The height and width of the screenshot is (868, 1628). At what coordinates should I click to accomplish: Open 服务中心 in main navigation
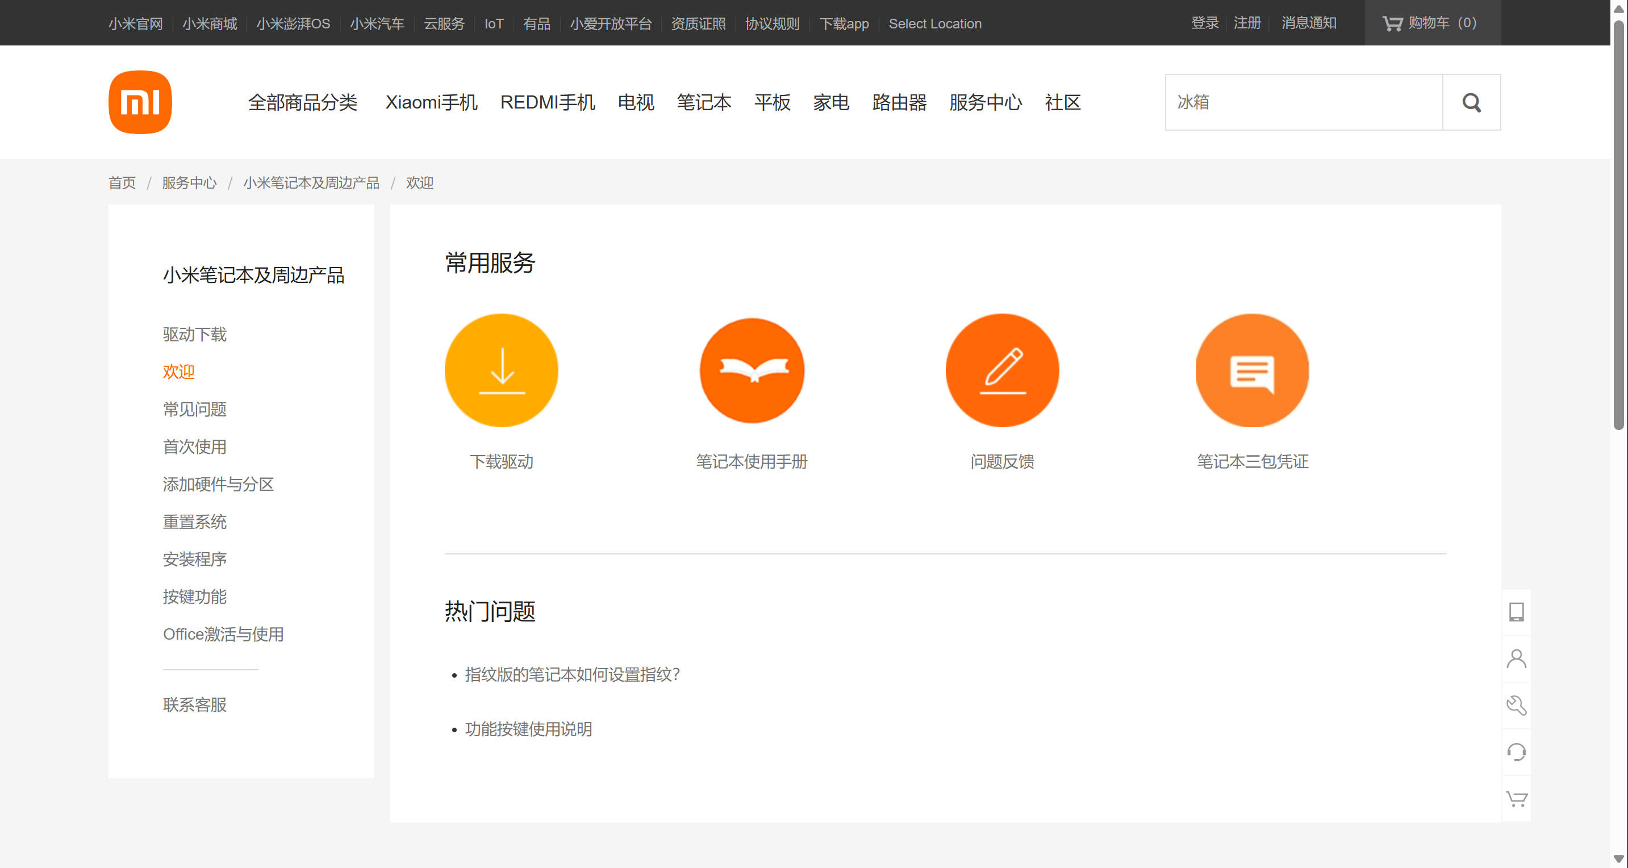986,102
